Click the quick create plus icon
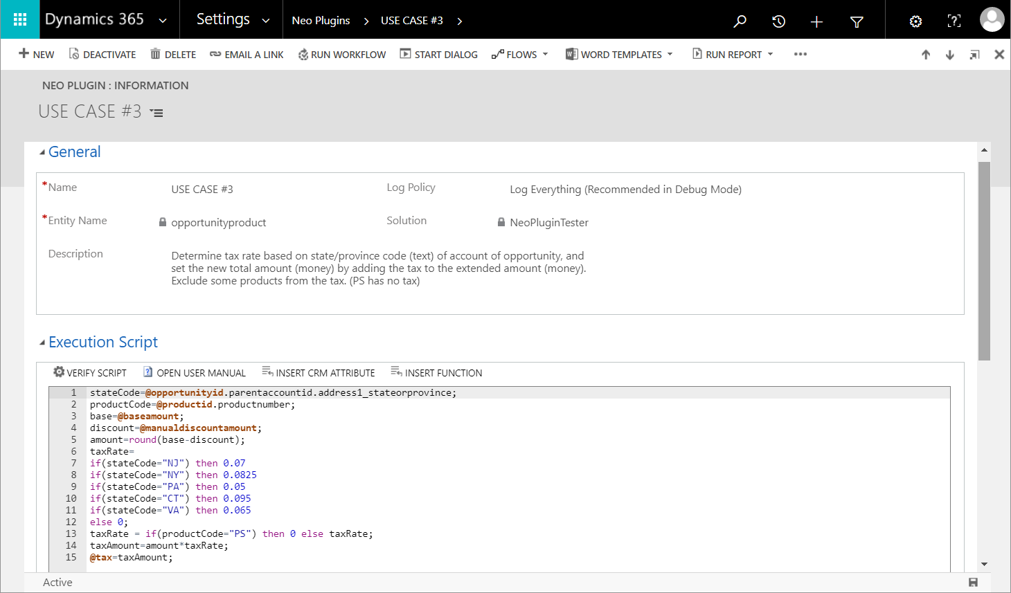1011x593 pixels. pyautogui.click(x=816, y=21)
